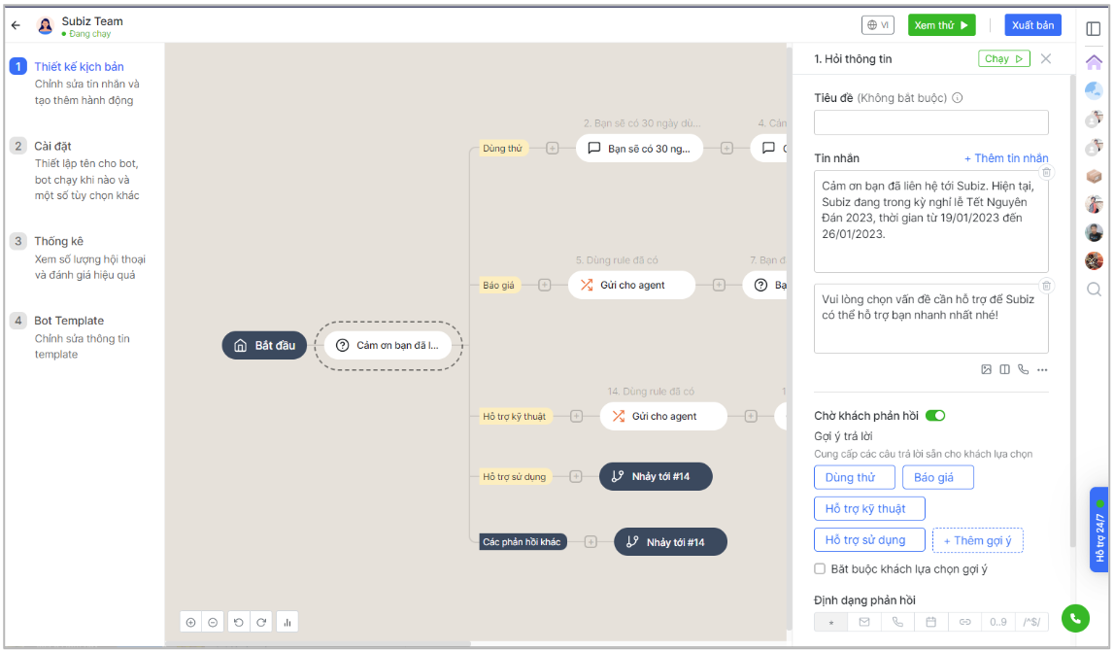Click the '+ Thêm tin nhắn' link
The width and height of the screenshot is (1114, 651).
click(x=1005, y=158)
